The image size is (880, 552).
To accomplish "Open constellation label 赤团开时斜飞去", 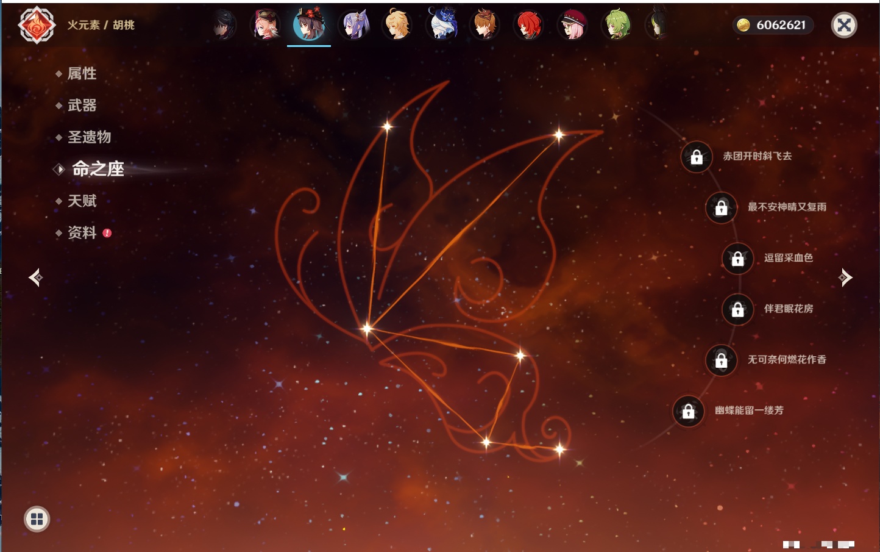I will point(758,156).
